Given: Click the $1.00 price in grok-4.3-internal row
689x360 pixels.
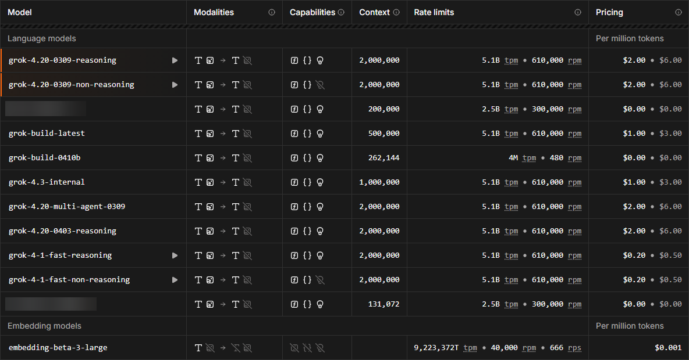Looking at the screenshot, I should pos(634,182).
